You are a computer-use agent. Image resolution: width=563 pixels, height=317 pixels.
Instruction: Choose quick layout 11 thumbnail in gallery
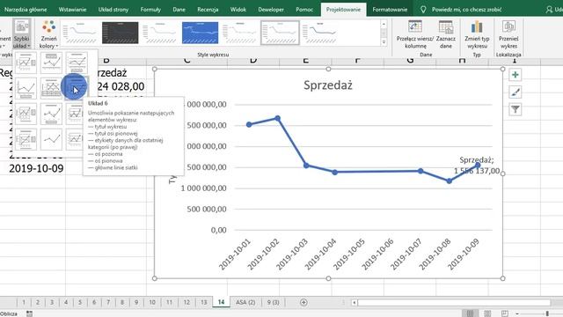51,139
